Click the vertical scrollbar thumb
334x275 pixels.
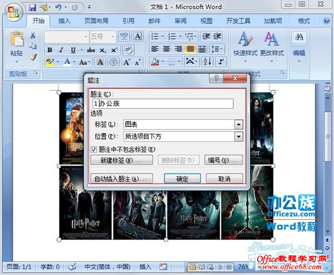tap(327, 137)
